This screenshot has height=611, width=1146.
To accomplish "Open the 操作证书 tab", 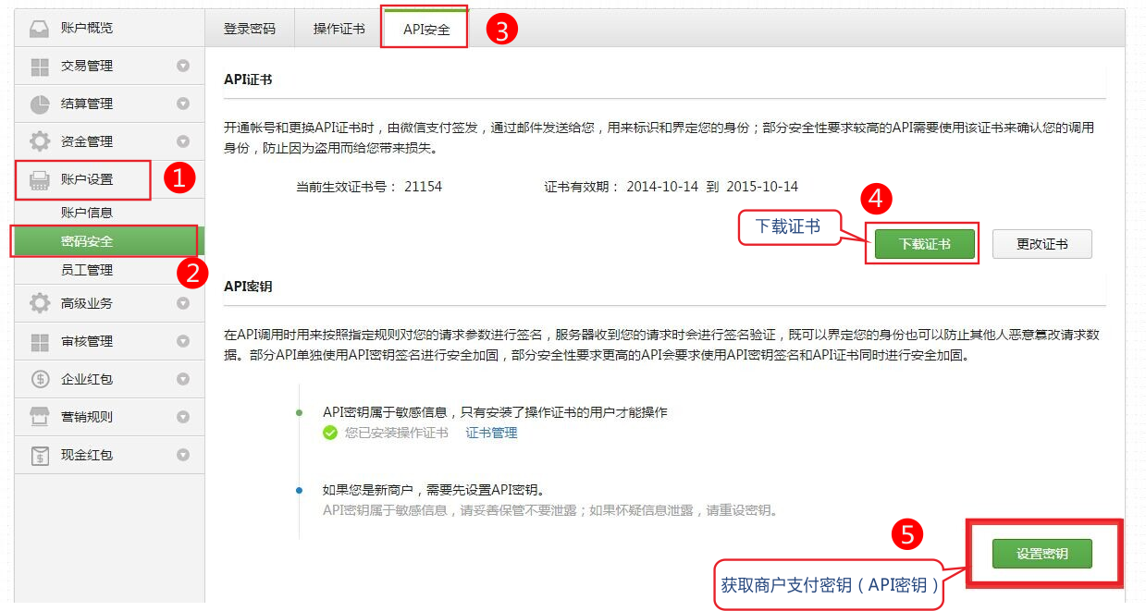I will tap(339, 29).
